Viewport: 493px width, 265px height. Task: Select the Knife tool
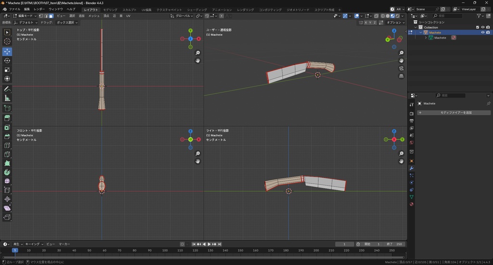(x=7, y=154)
